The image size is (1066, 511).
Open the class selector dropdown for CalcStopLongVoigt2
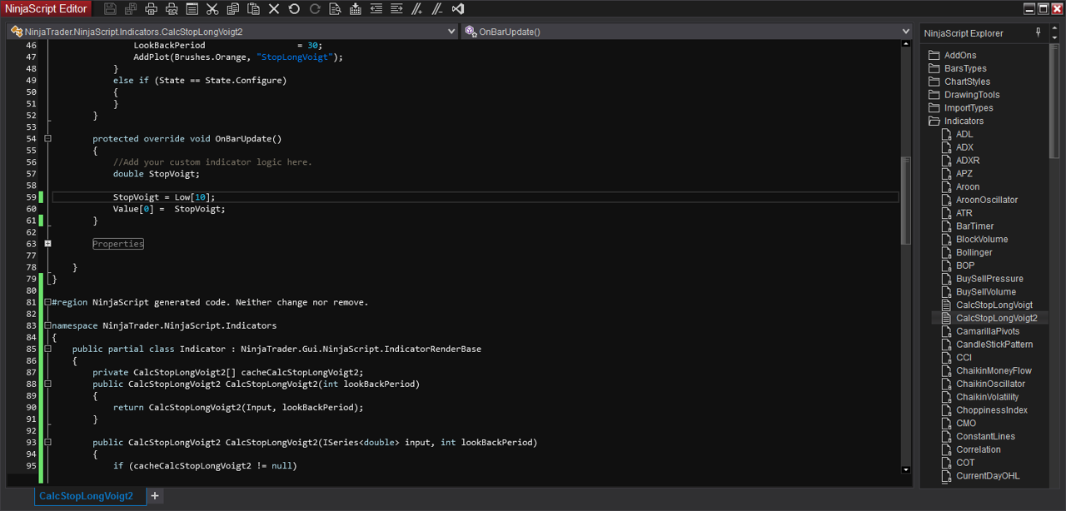point(451,32)
